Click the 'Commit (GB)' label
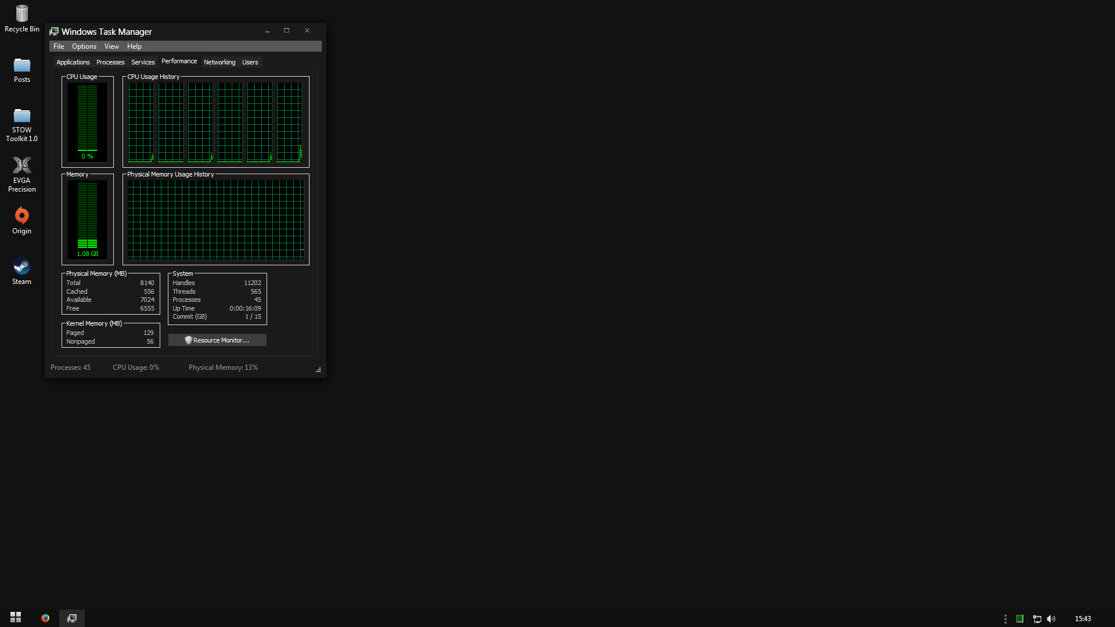Screen dimensions: 1115x627 tap(189, 317)
